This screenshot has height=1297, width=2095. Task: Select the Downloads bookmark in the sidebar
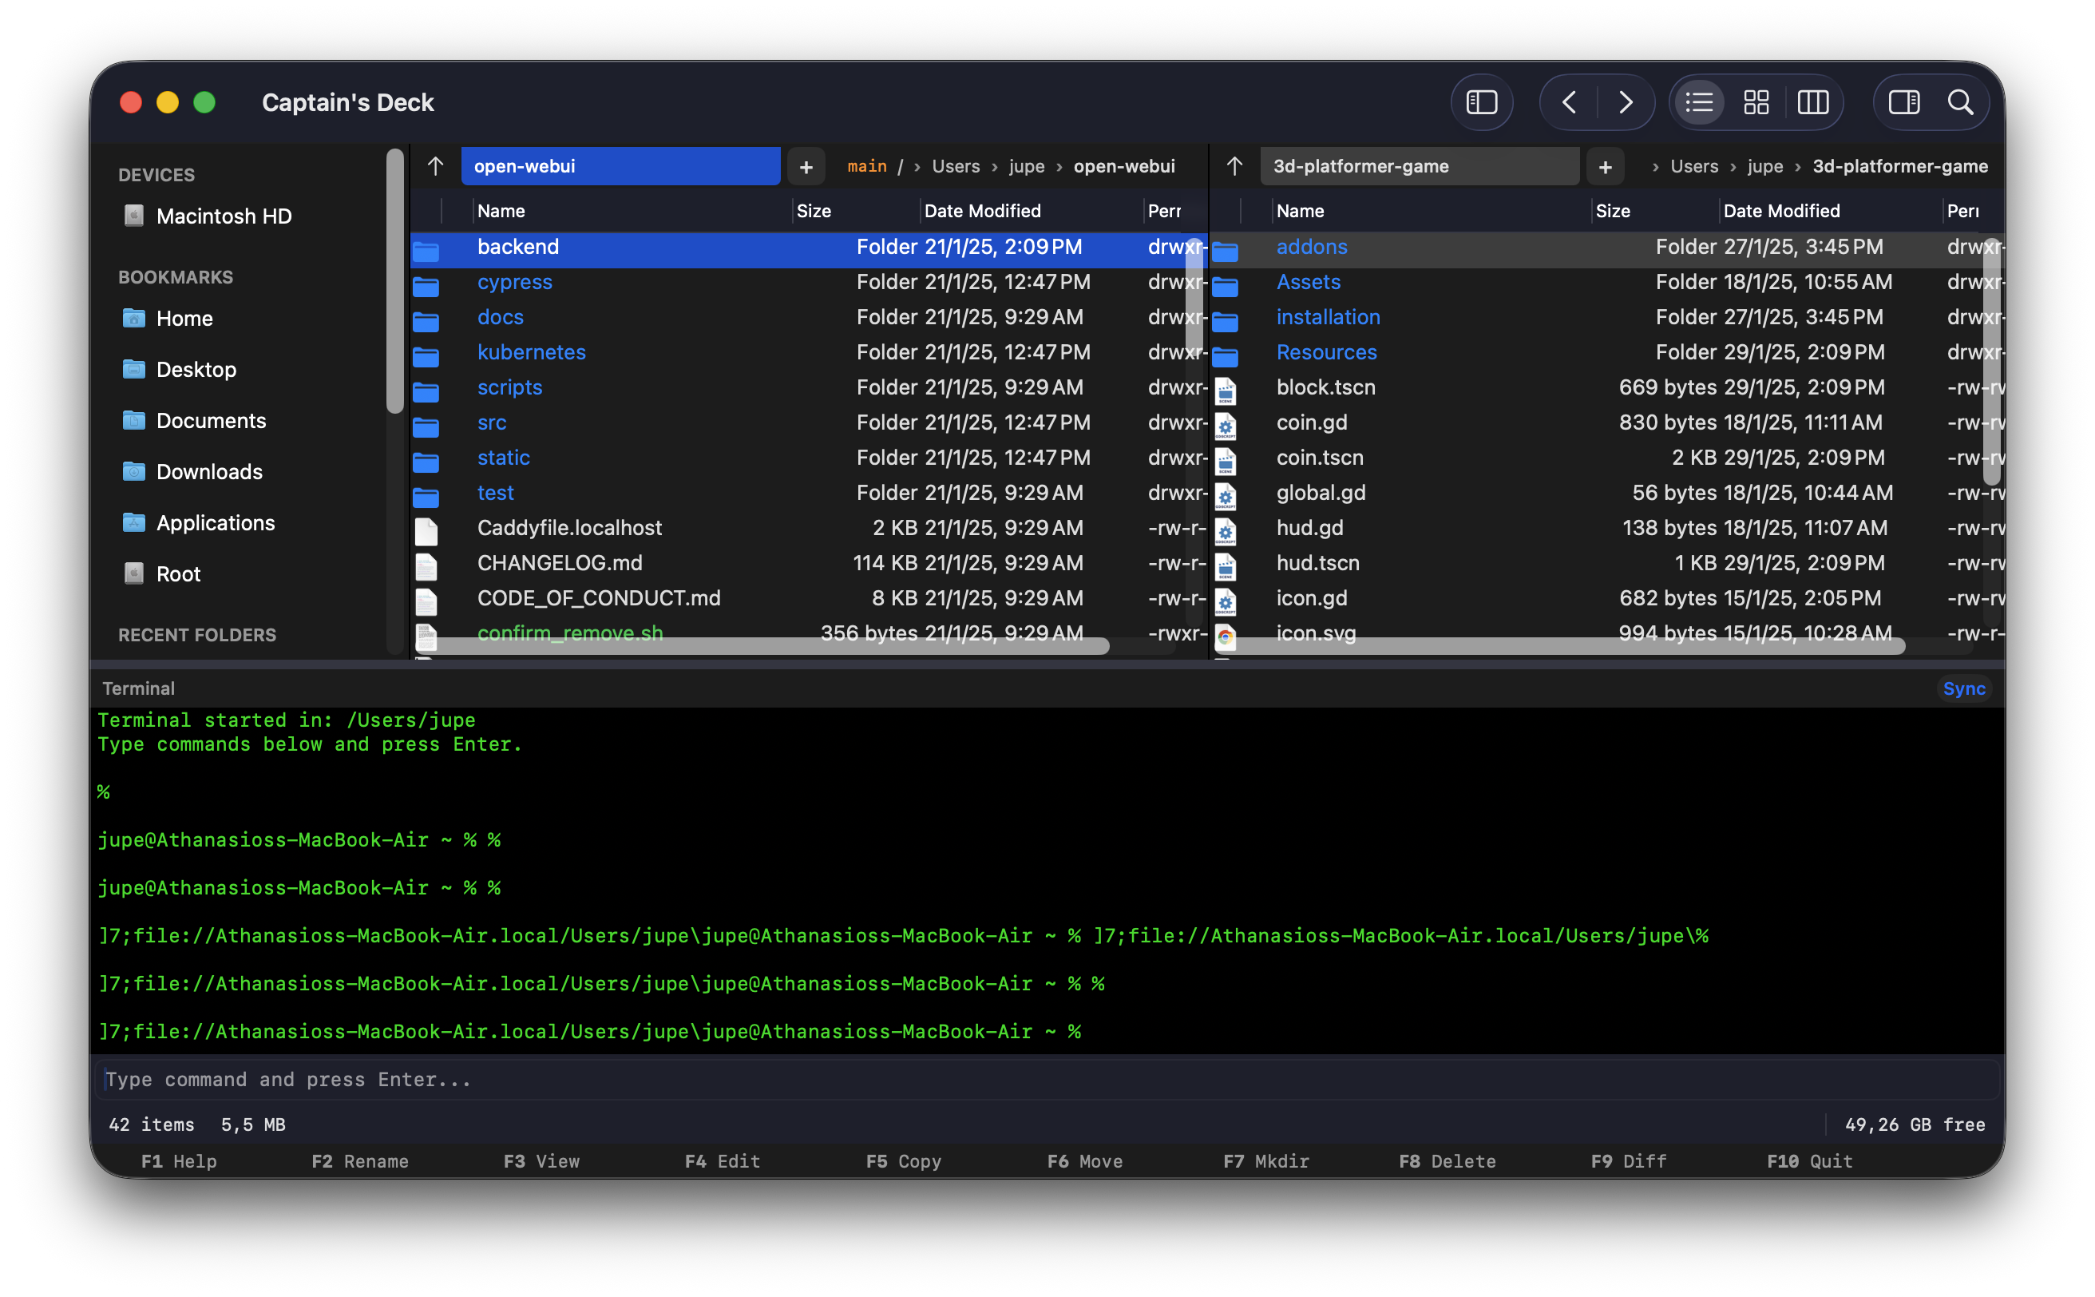point(208,471)
